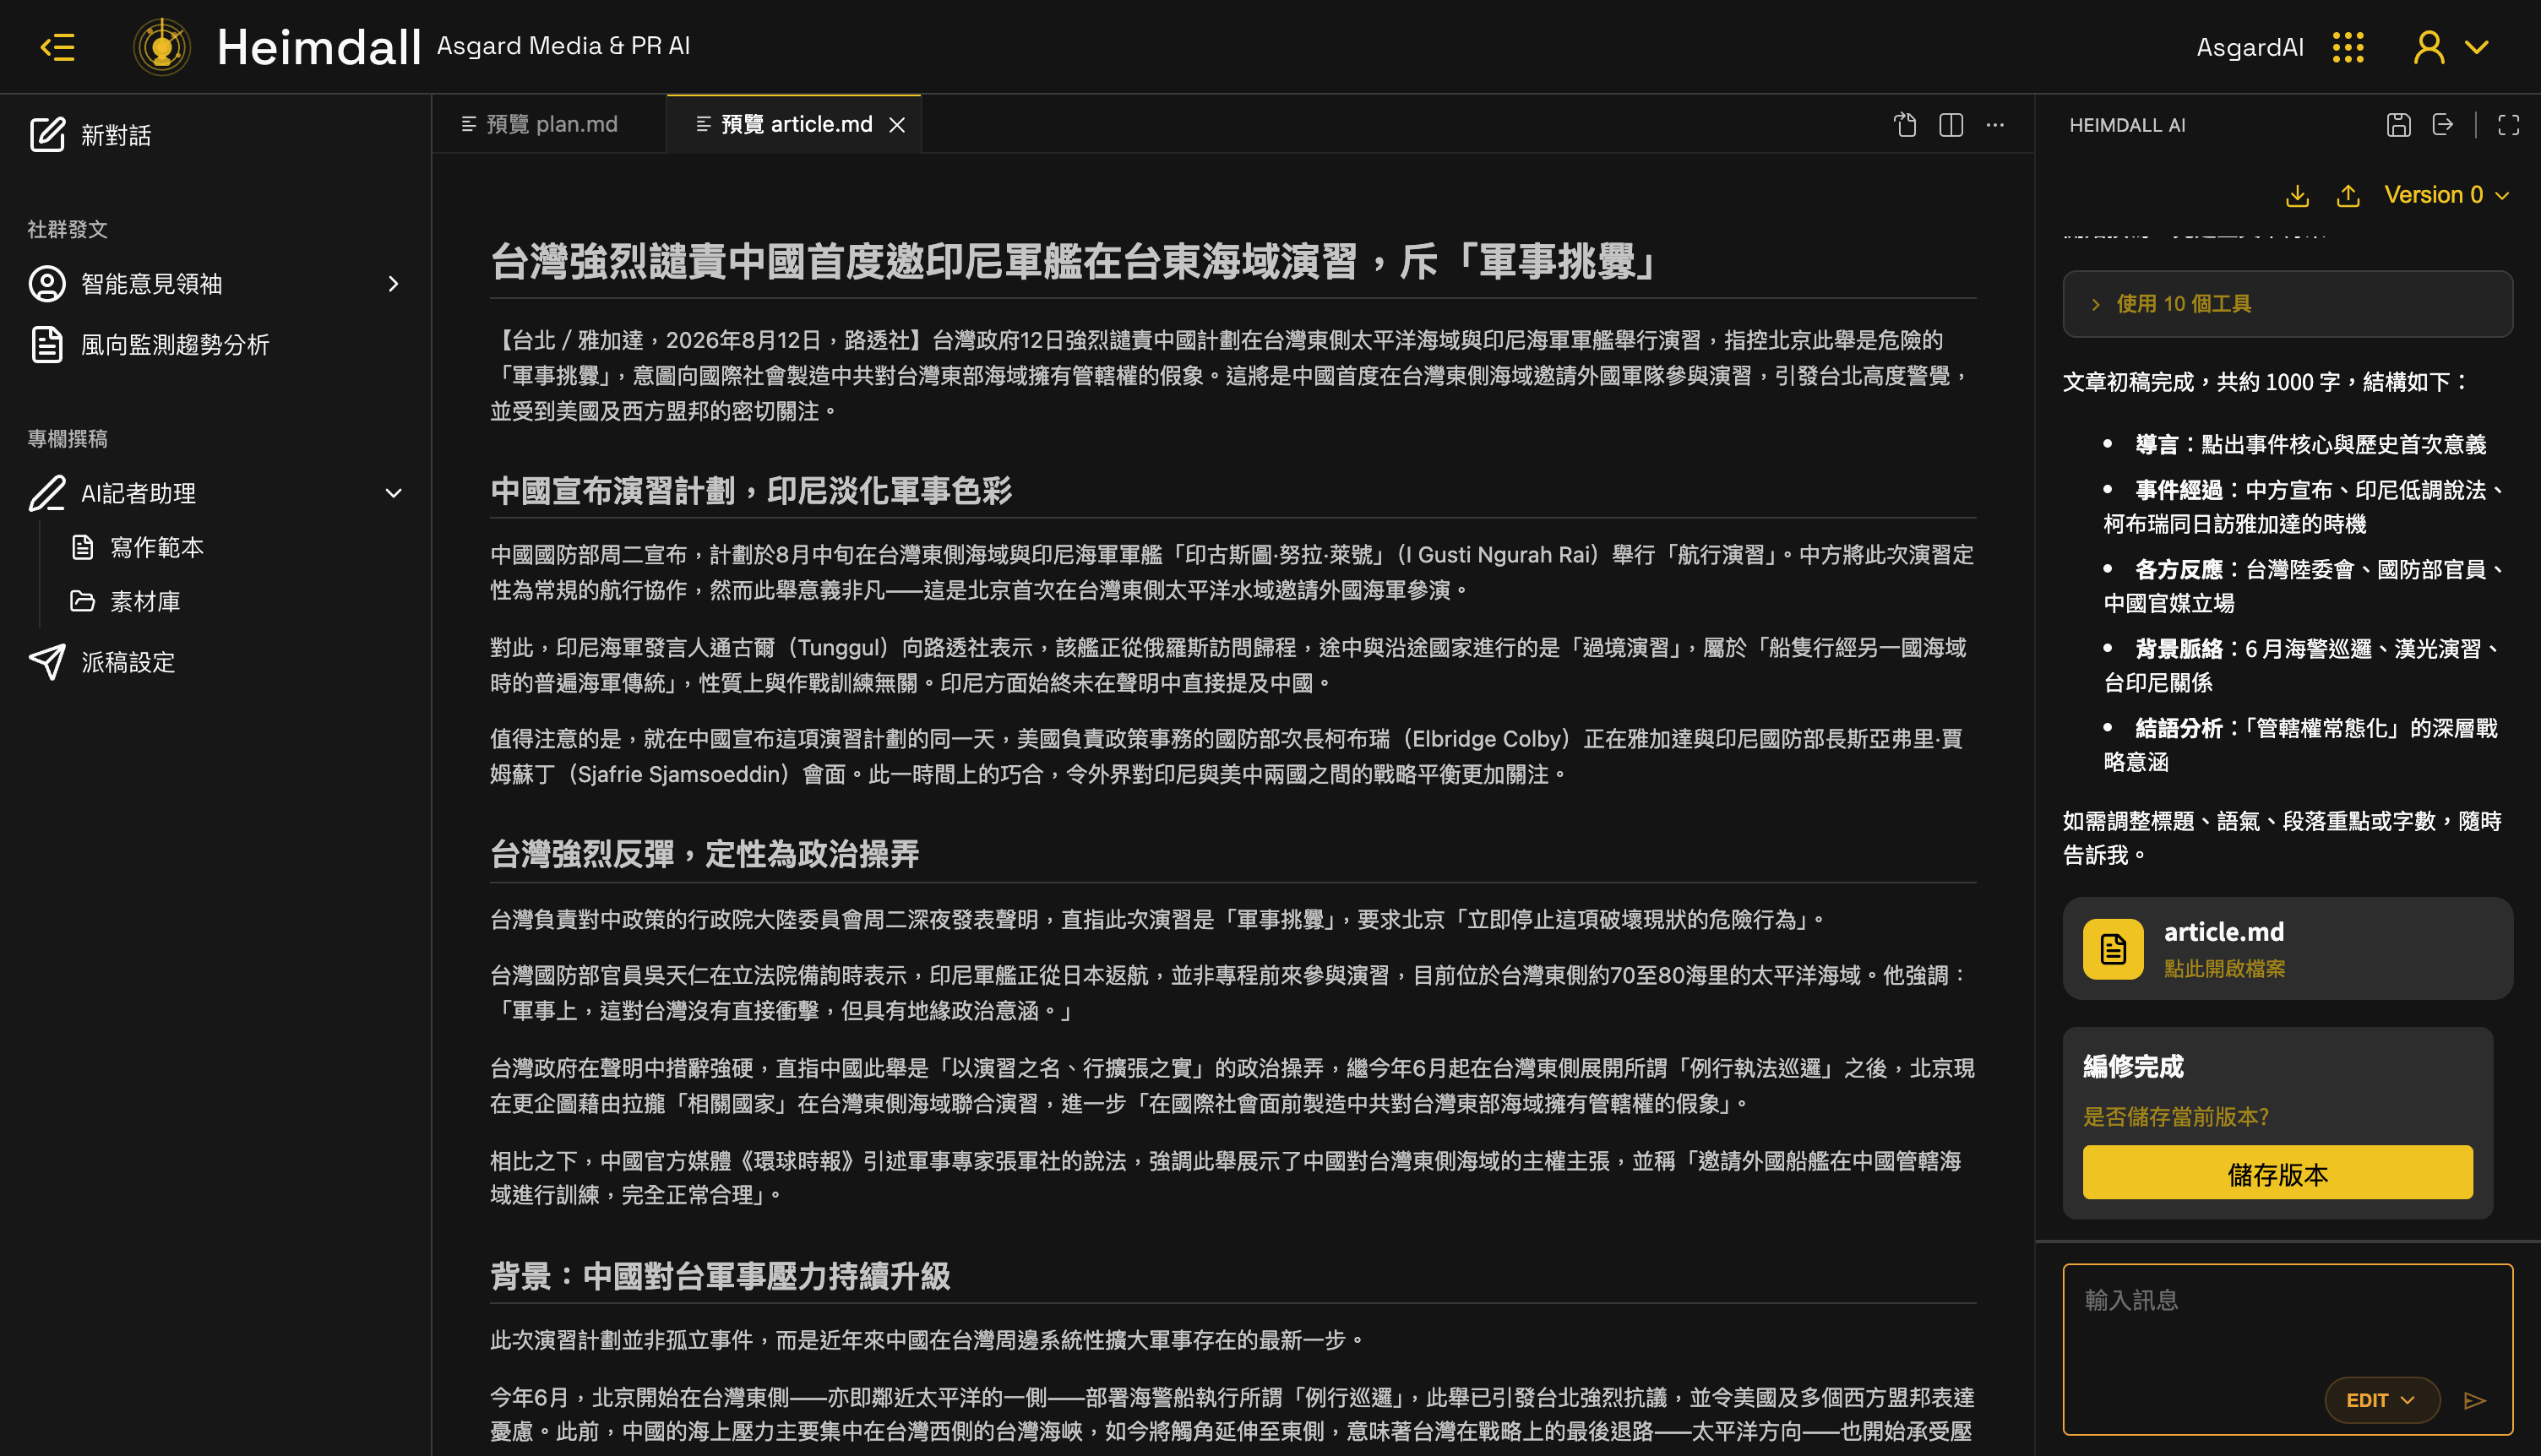The image size is (2541, 1456).
Task: Open the article.md file card
Action: coord(2287,948)
